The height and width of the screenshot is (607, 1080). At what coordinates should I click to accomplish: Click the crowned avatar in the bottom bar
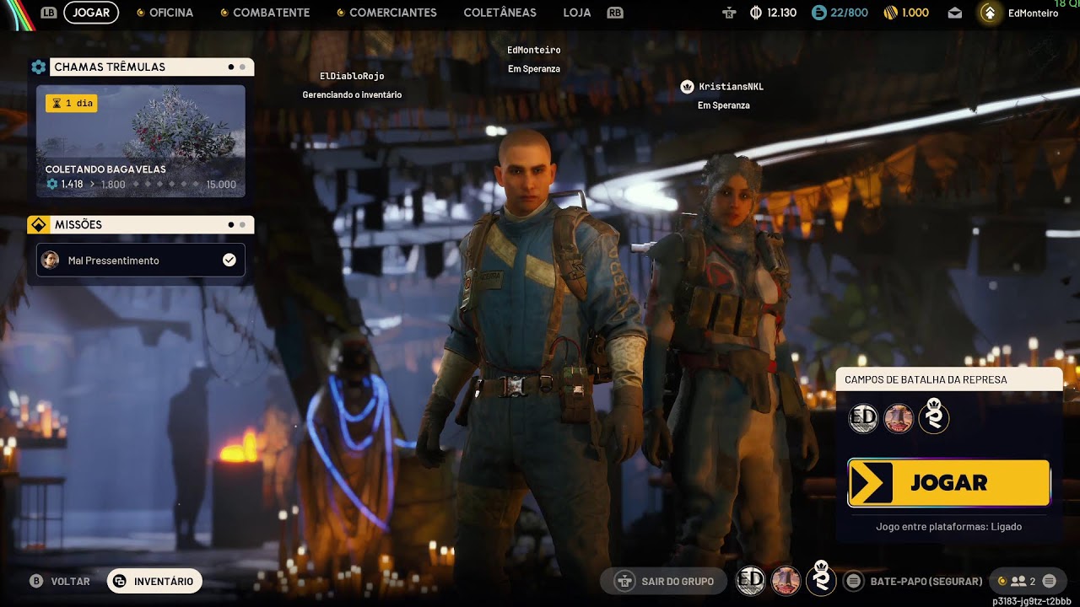coord(821,578)
